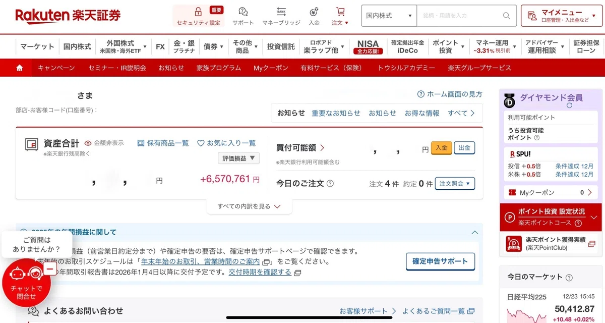Open 買付可能額 details link

[x=300, y=148]
